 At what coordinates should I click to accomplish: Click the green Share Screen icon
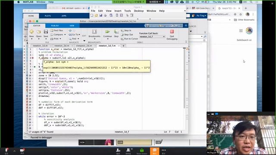click(142, 150)
